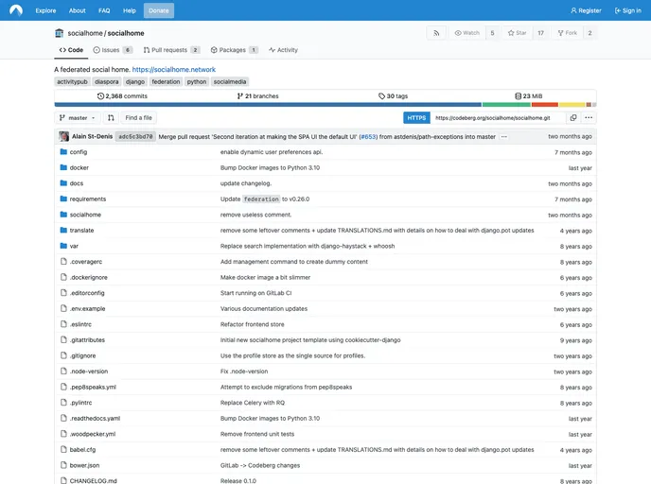Click the yellow segment of language bar
Screen dimensions: 651x484
pyautogui.click(x=572, y=105)
